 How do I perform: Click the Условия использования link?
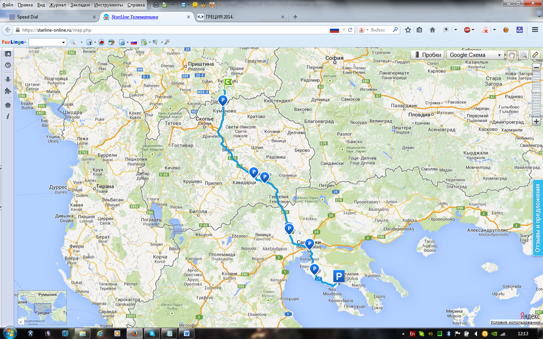click(x=515, y=322)
